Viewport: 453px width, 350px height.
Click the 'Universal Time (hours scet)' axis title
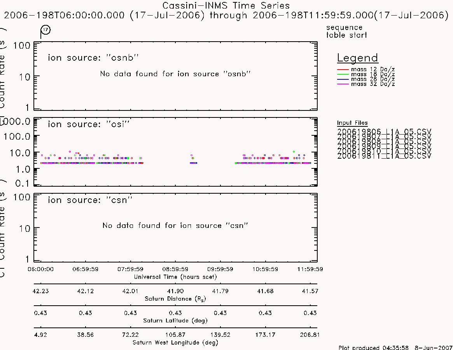[175, 277]
